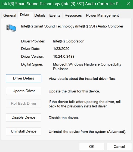This screenshot has width=133, height=152.
Task: Click the device name next to the icon
Action: (x=72, y=26)
